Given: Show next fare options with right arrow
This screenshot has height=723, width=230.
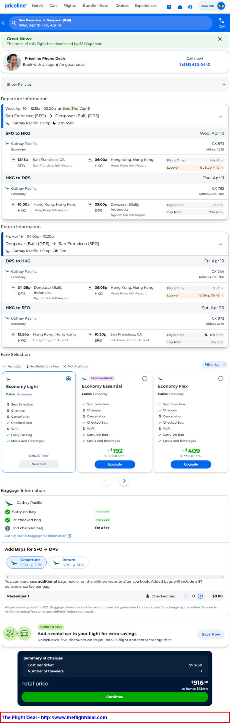Looking at the screenshot, I should (124, 481).
